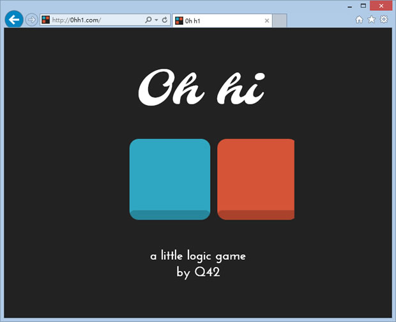This screenshot has width=396, height=322.
Task: Minimize the browser window
Action: click(350, 6)
